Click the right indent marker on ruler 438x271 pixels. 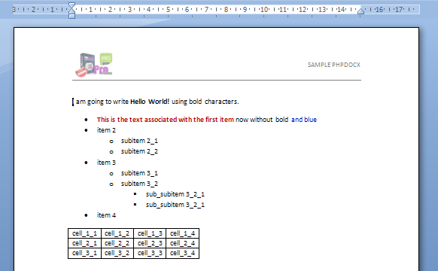click(x=361, y=11)
